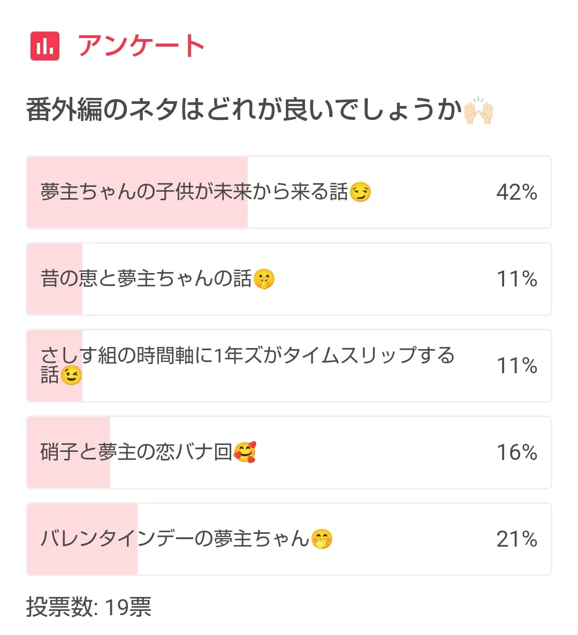Viewport: 578px width, 635px height.
Task: Select option 昔の恵と夢主ちゃんの話
Action: (146, 278)
